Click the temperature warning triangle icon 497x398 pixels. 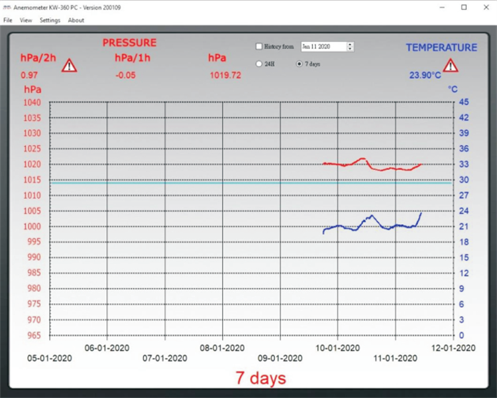coord(451,65)
